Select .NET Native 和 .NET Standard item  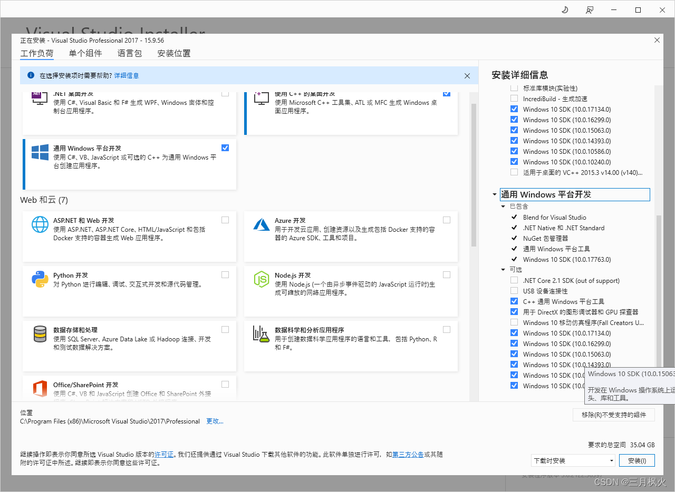click(564, 228)
